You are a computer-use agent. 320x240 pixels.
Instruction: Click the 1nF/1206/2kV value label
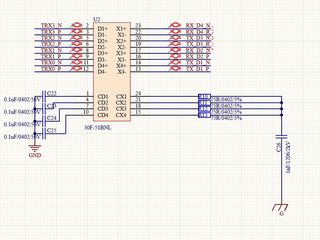[288, 157]
